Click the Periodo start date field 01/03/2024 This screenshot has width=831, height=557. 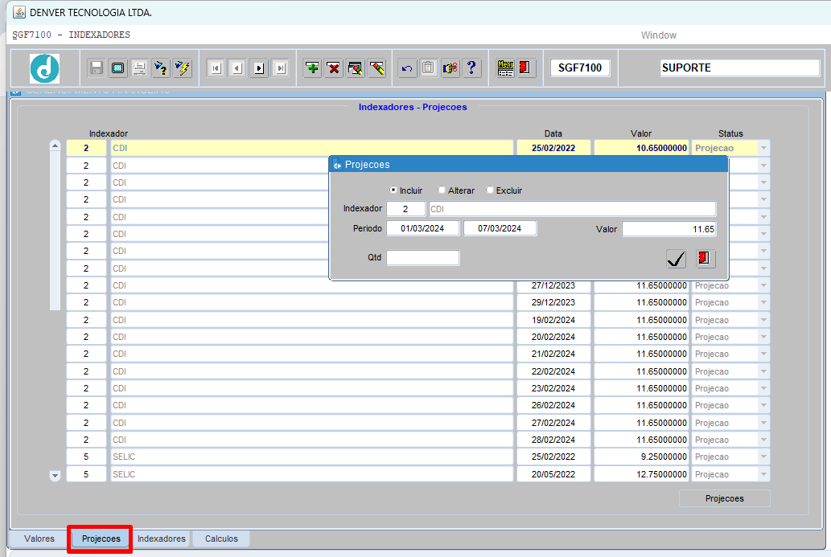pyautogui.click(x=422, y=229)
